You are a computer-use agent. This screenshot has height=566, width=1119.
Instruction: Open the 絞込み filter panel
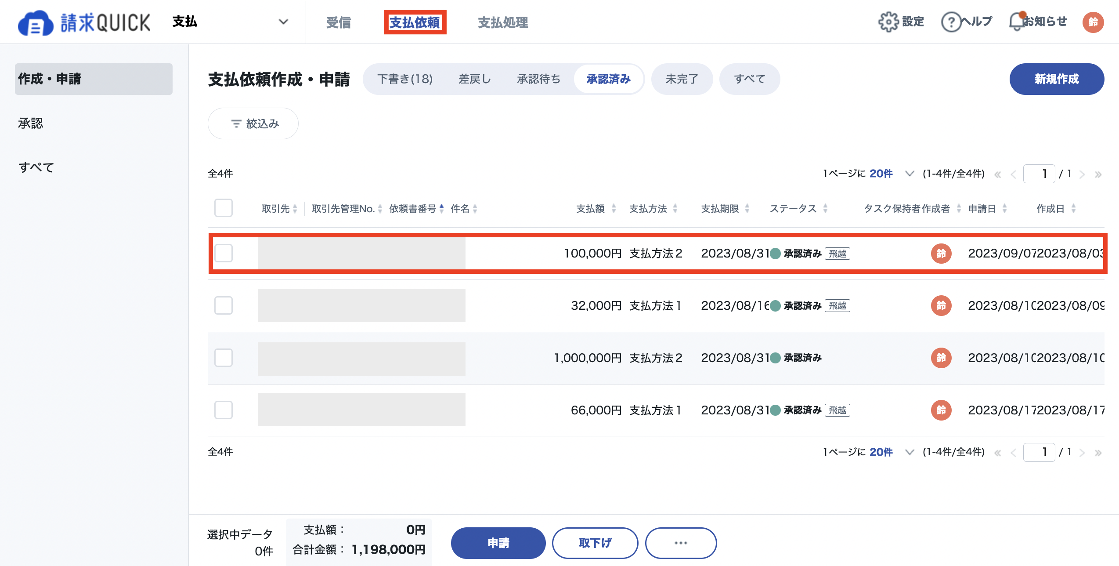[x=253, y=123]
